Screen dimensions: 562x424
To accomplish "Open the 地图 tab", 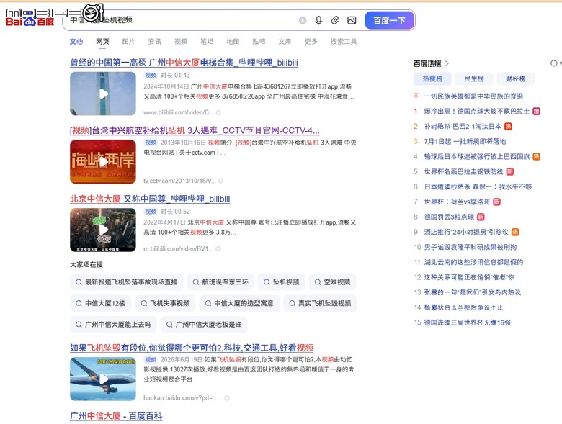I will pyautogui.click(x=233, y=42).
